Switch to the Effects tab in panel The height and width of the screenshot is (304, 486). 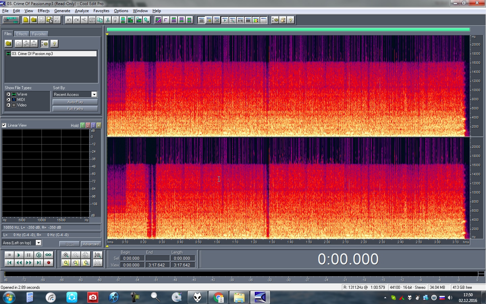(x=22, y=34)
